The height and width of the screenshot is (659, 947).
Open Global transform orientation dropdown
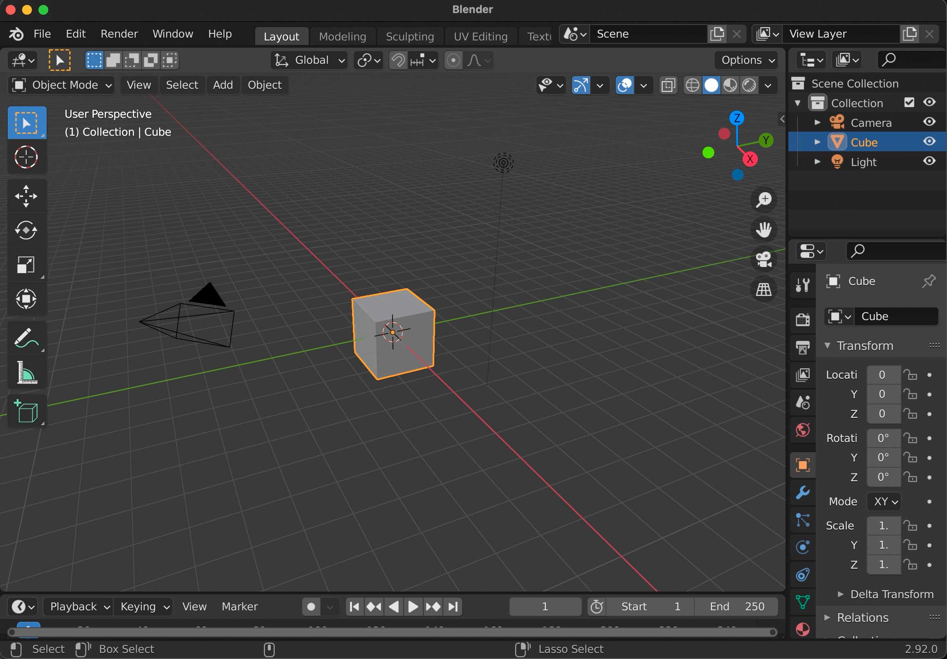[310, 60]
